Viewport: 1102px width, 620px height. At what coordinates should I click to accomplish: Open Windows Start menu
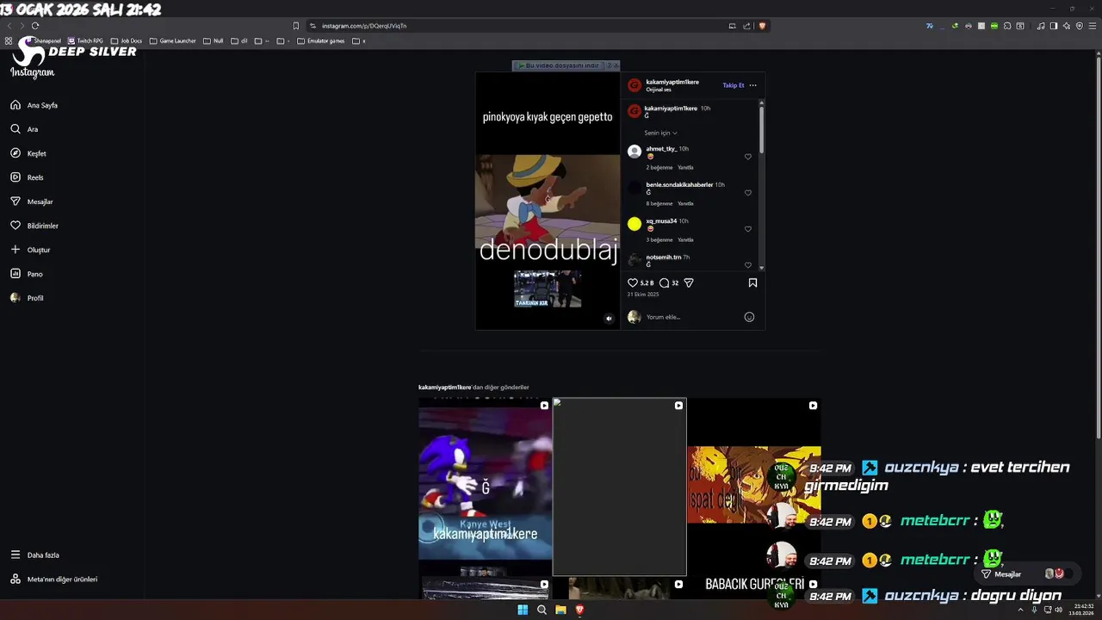(523, 610)
